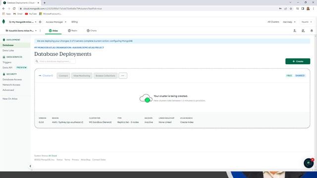317x178 pixels.
Task: Open Apps bookmark shortcut
Action: tap(6, 14)
